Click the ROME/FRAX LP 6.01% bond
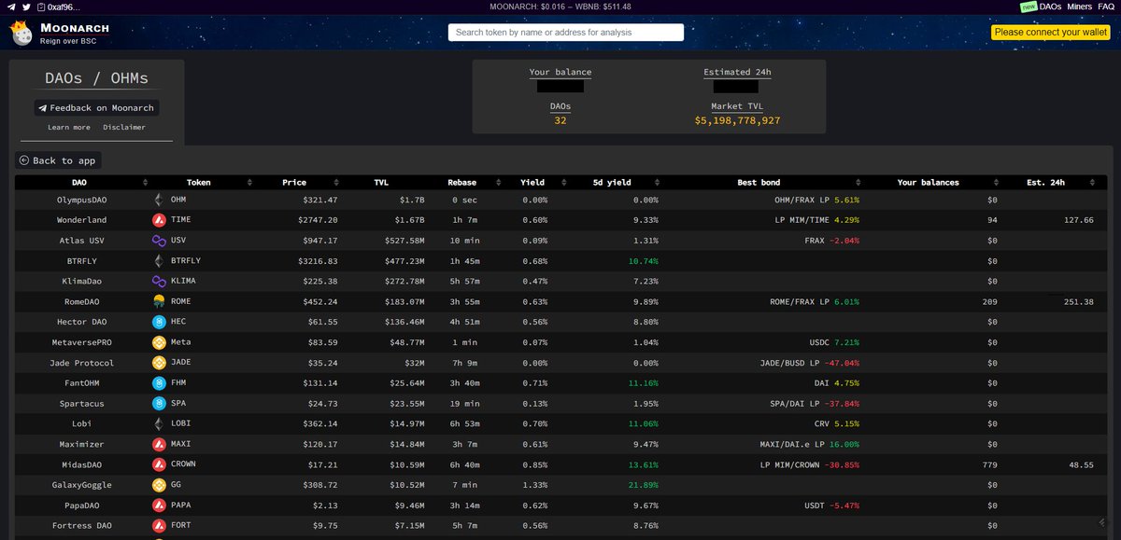 tap(815, 301)
